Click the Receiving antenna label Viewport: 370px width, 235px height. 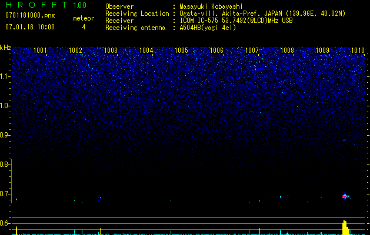135,28
